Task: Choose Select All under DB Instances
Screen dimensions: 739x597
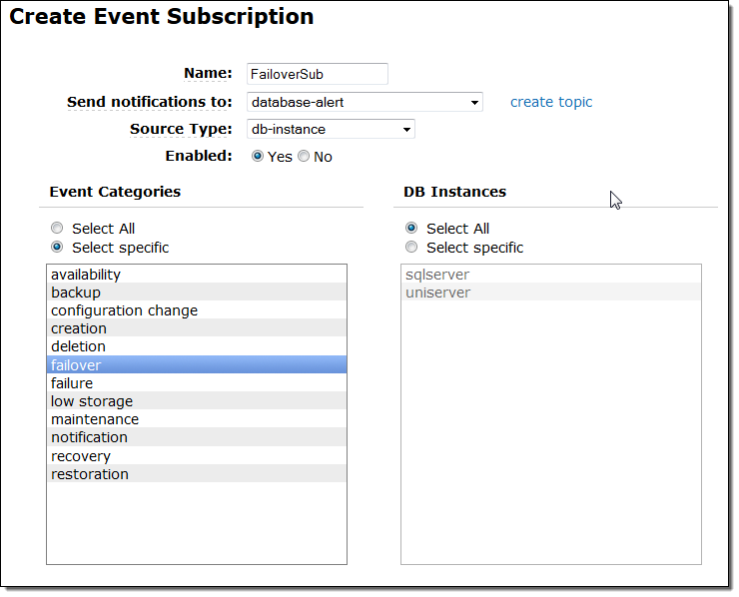Action: [x=411, y=229]
